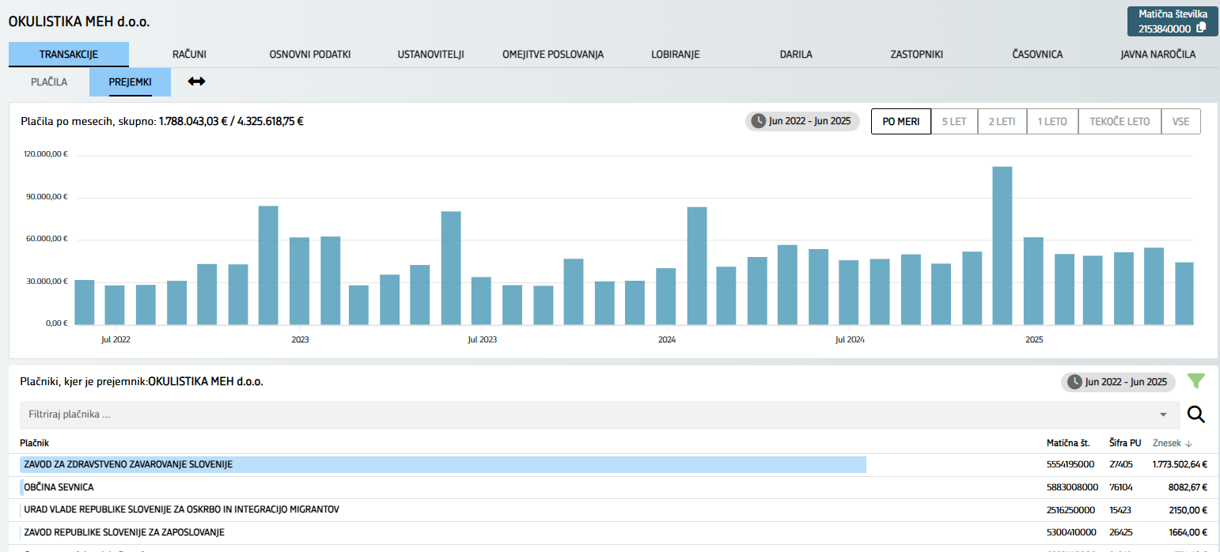Choose the VSE time range
Screen dimensions: 1220x552
coord(1180,122)
